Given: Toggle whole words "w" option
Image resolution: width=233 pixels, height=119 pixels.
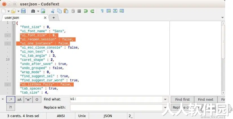Looking at the screenshot, I should tap(28, 99).
